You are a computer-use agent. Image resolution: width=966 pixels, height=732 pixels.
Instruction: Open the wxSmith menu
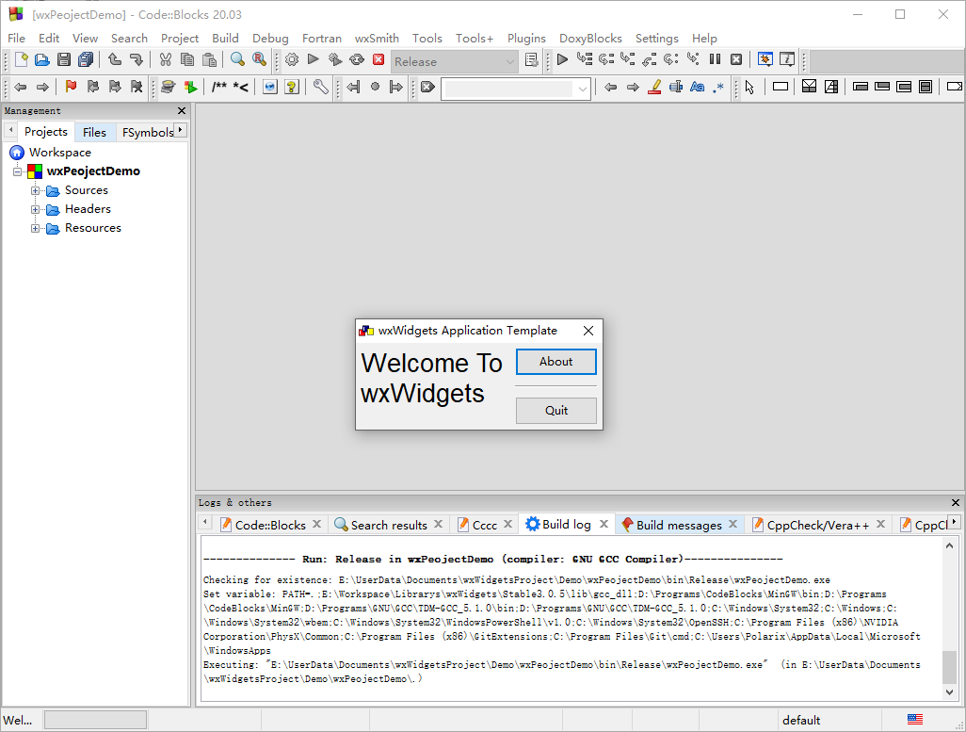point(377,39)
